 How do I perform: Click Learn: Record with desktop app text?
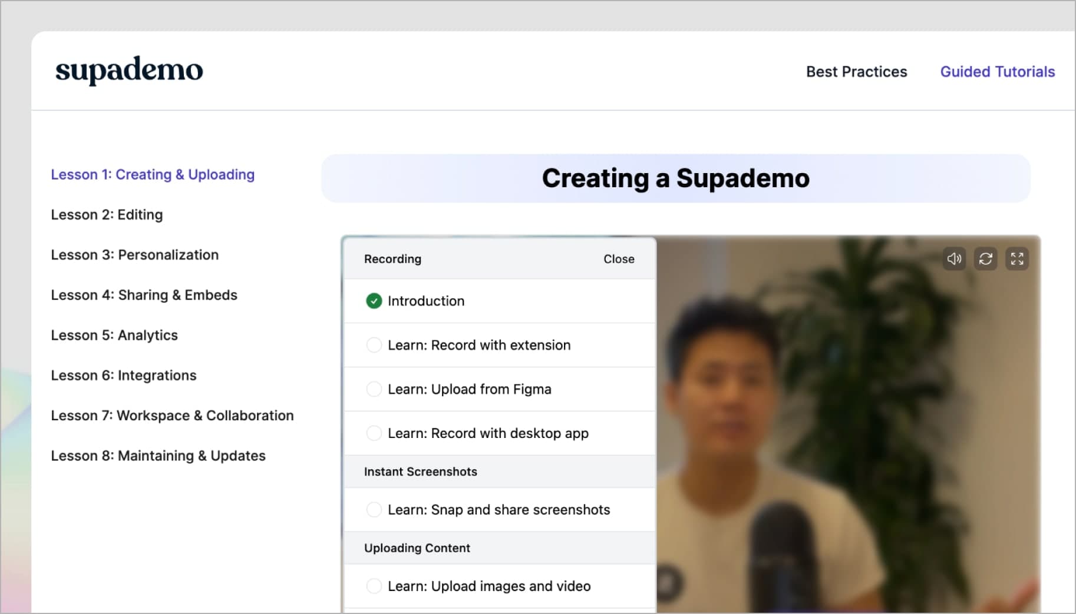488,433
